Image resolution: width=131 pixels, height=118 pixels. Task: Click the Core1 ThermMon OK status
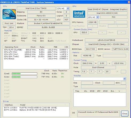(63, 77)
